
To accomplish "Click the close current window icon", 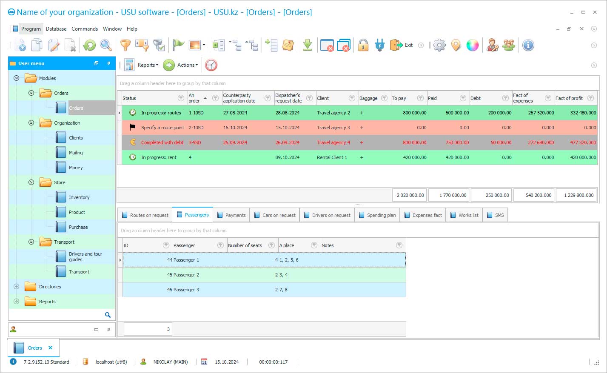I will click(327, 45).
